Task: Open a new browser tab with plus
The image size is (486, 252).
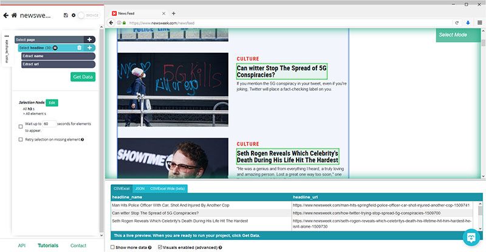Action: 174,13
